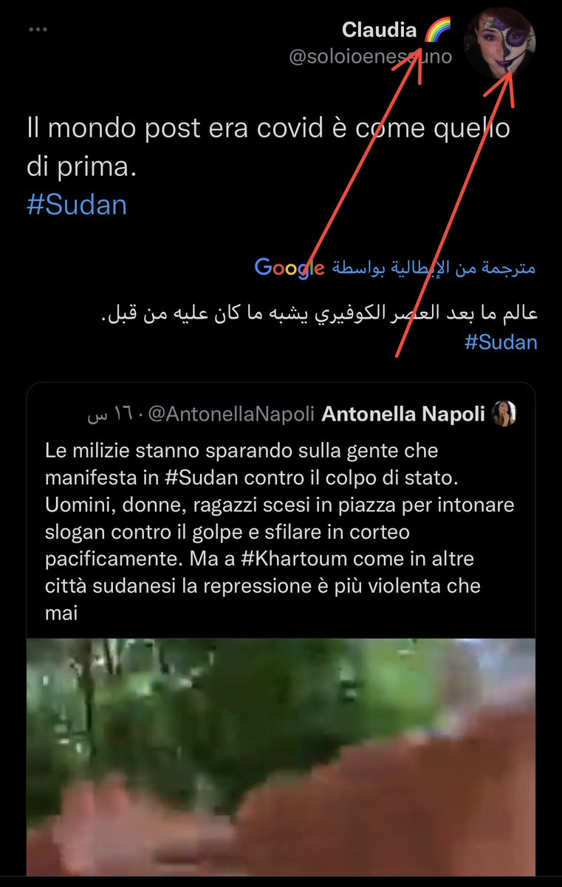Image resolution: width=562 pixels, height=887 pixels.
Task: Tap the rainbow emoji beside Claudia
Action: point(436,30)
